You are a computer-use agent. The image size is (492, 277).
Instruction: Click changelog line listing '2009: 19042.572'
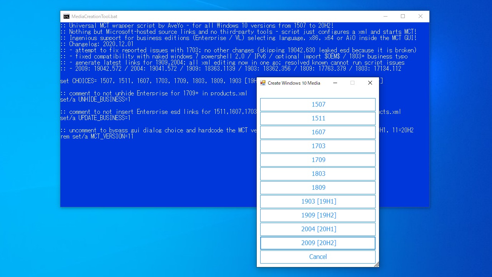(231, 68)
